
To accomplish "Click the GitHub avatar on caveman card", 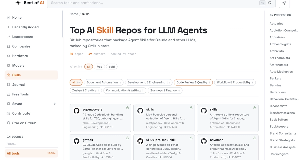I will click(x=204, y=141).
